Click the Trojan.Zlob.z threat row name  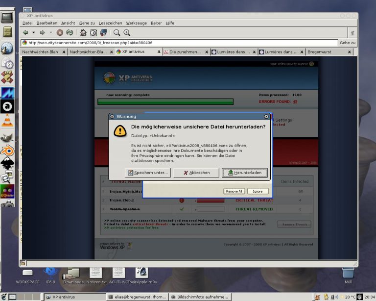[121, 200]
